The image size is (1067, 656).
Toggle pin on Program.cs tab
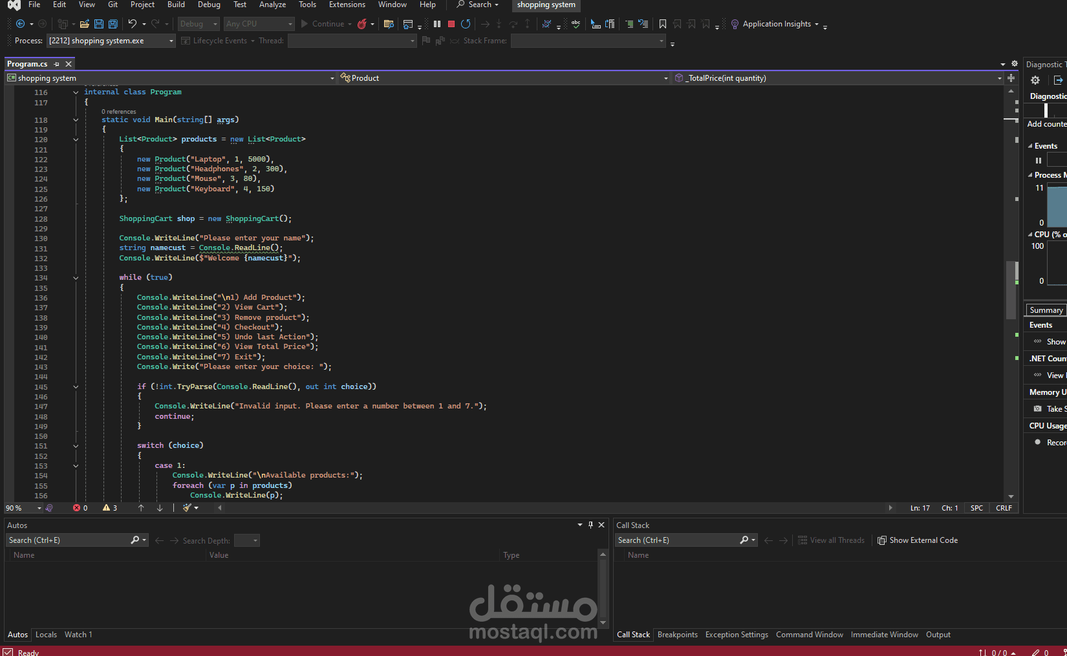(x=57, y=64)
